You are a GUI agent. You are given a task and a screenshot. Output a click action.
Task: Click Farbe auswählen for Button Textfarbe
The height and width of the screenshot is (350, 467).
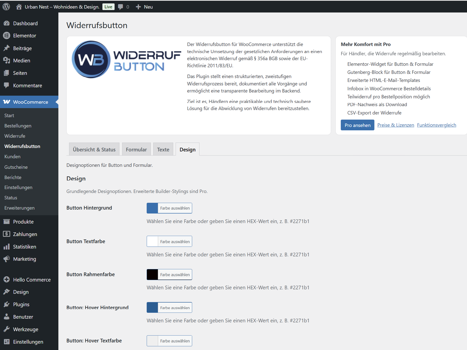(x=175, y=242)
